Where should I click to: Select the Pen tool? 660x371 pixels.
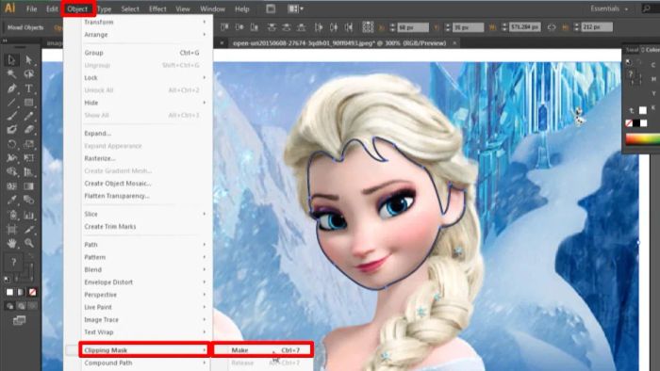click(x=11, y=89)
